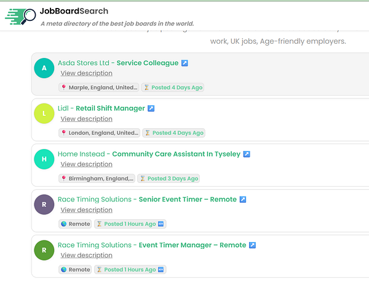
Task: Click Remote tag on Senior Event Timer
Action: [x=75, y=224]
